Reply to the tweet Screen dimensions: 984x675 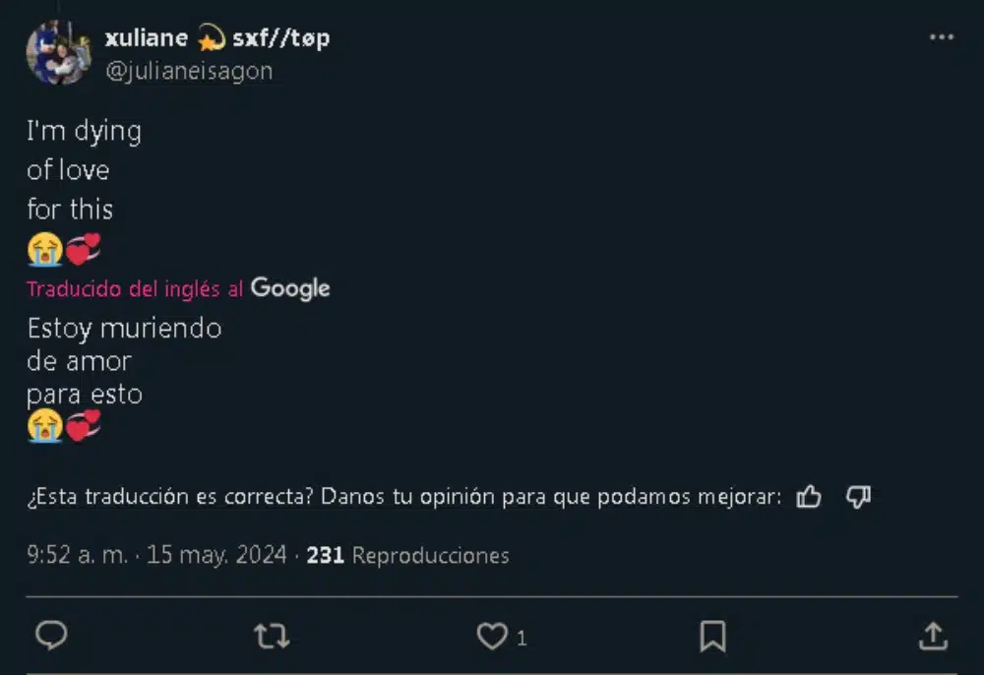[x=51, y=636]
